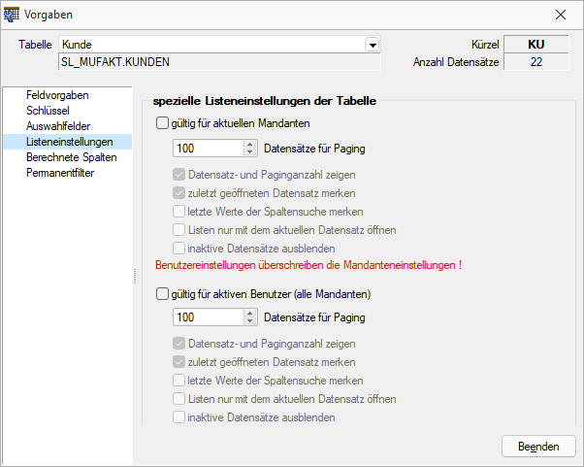Open the Tabelle dropdown arrow
This screenshot has width=584, height=467.
[x=373, y=45]
